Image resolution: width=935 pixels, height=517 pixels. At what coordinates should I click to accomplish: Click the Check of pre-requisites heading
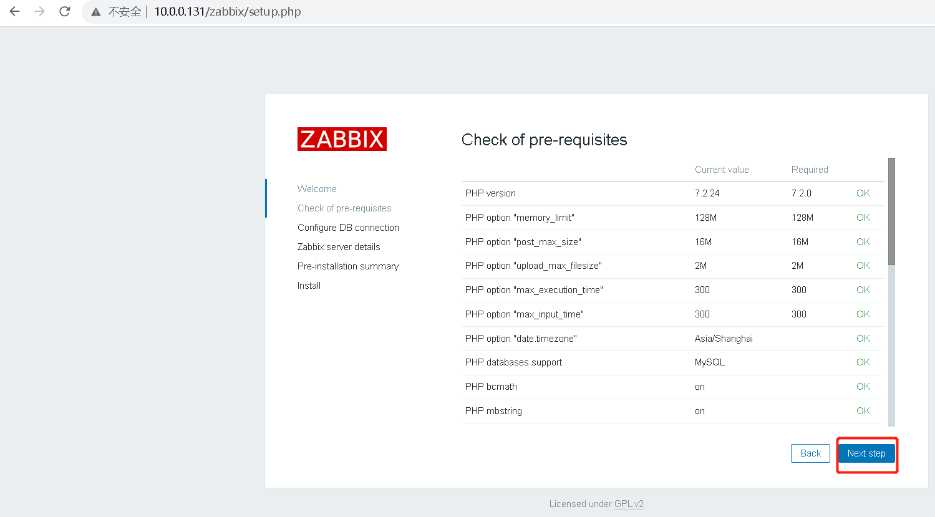(545, 140)
